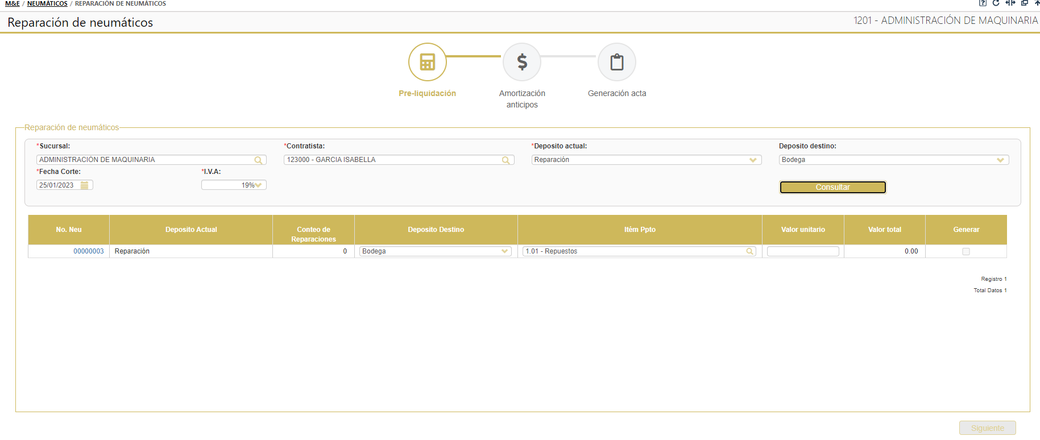The width and height of the screenshot is (1040, 440).
Task: Click the Sucursal input field
Action: (x=151, y=160)
